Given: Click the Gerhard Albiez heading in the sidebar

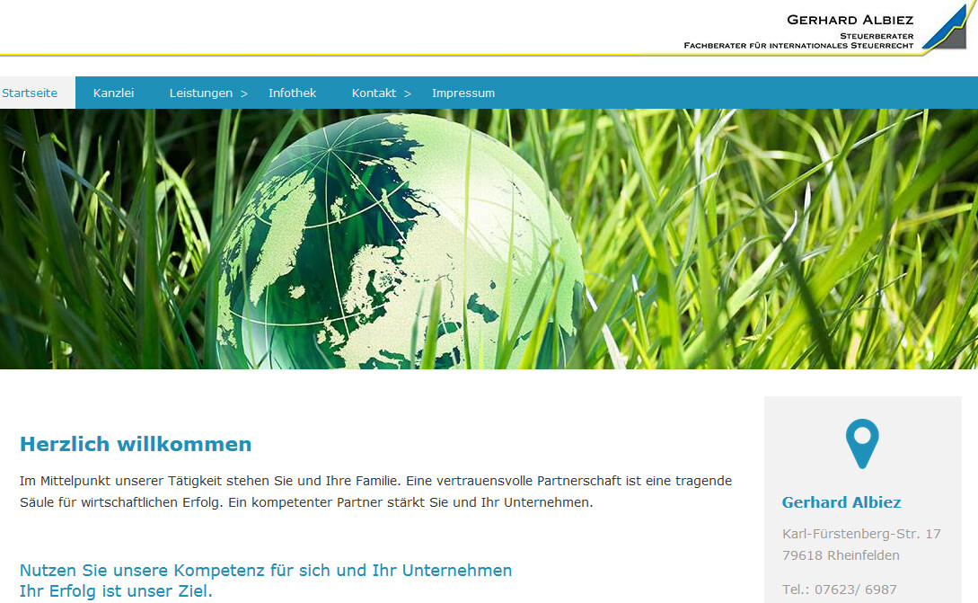Looking at the screenshot, I should 841,502.
